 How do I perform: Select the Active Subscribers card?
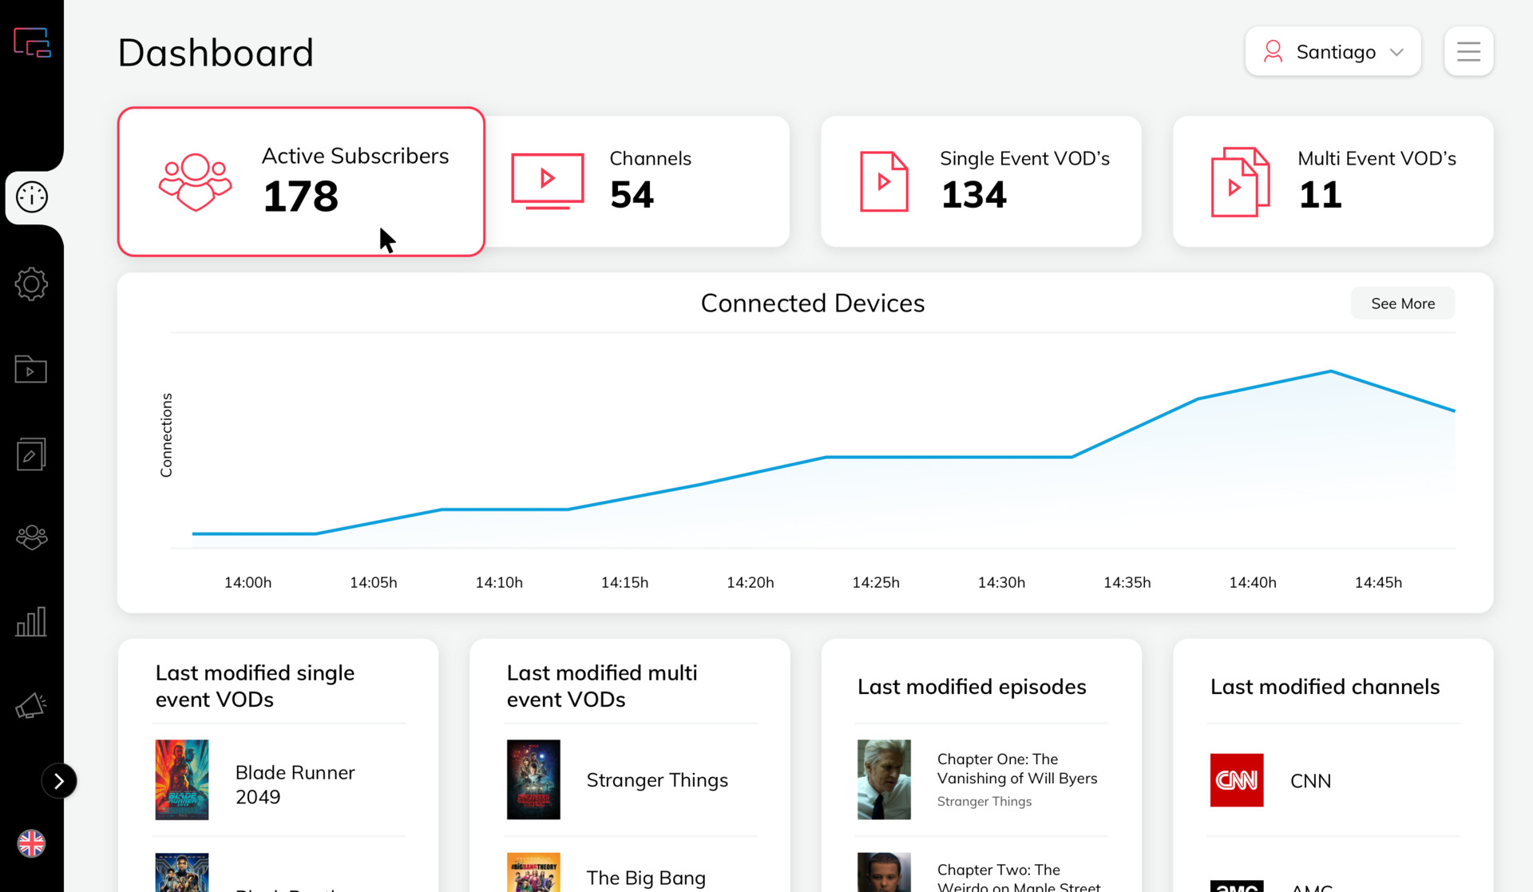click(x=301, y=181)
